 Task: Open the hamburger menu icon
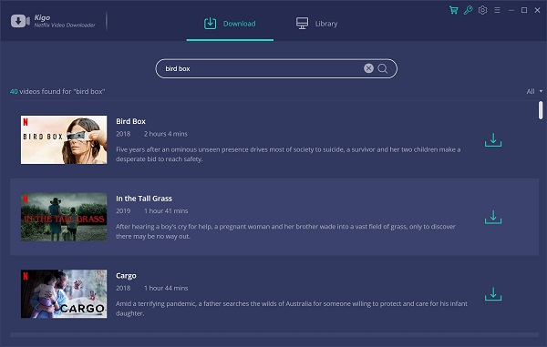click(497, 10)
